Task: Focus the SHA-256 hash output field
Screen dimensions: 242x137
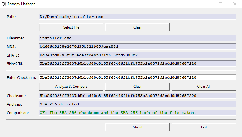Action: (x=137, y=63)
